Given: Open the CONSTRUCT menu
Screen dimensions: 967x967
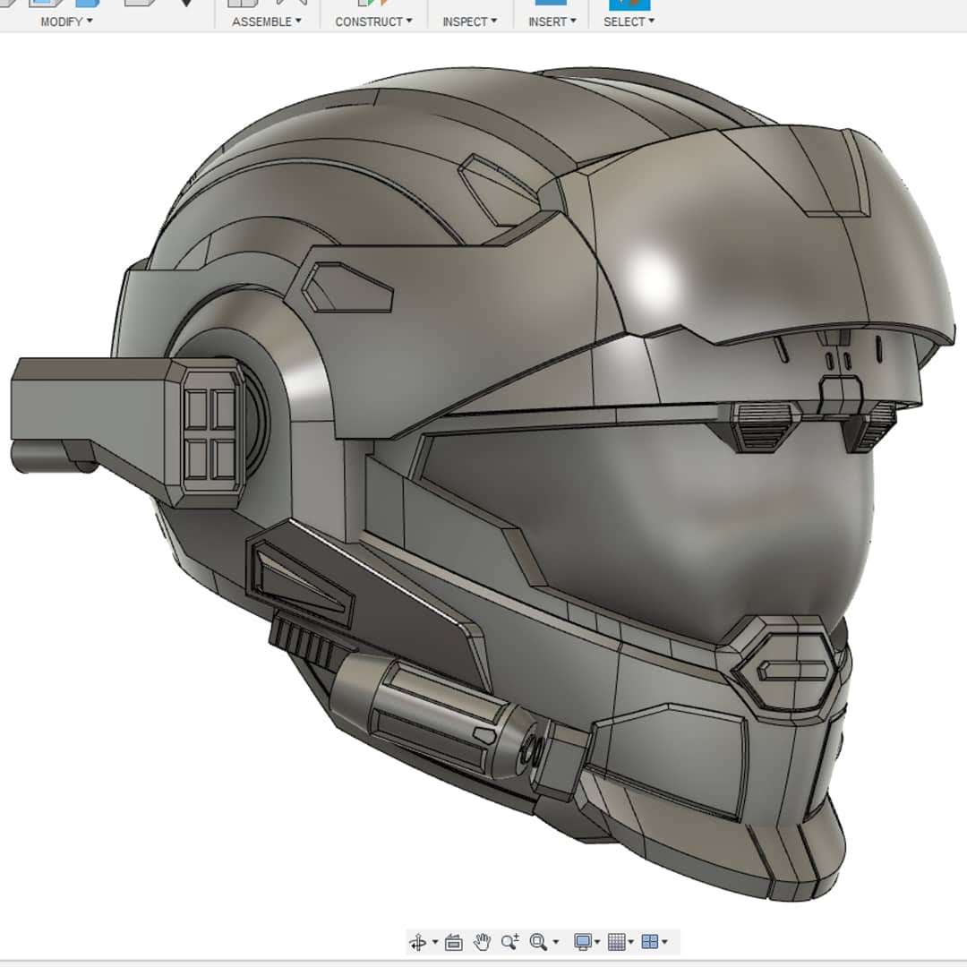Looking at the screenshot, I should (373, 21).
